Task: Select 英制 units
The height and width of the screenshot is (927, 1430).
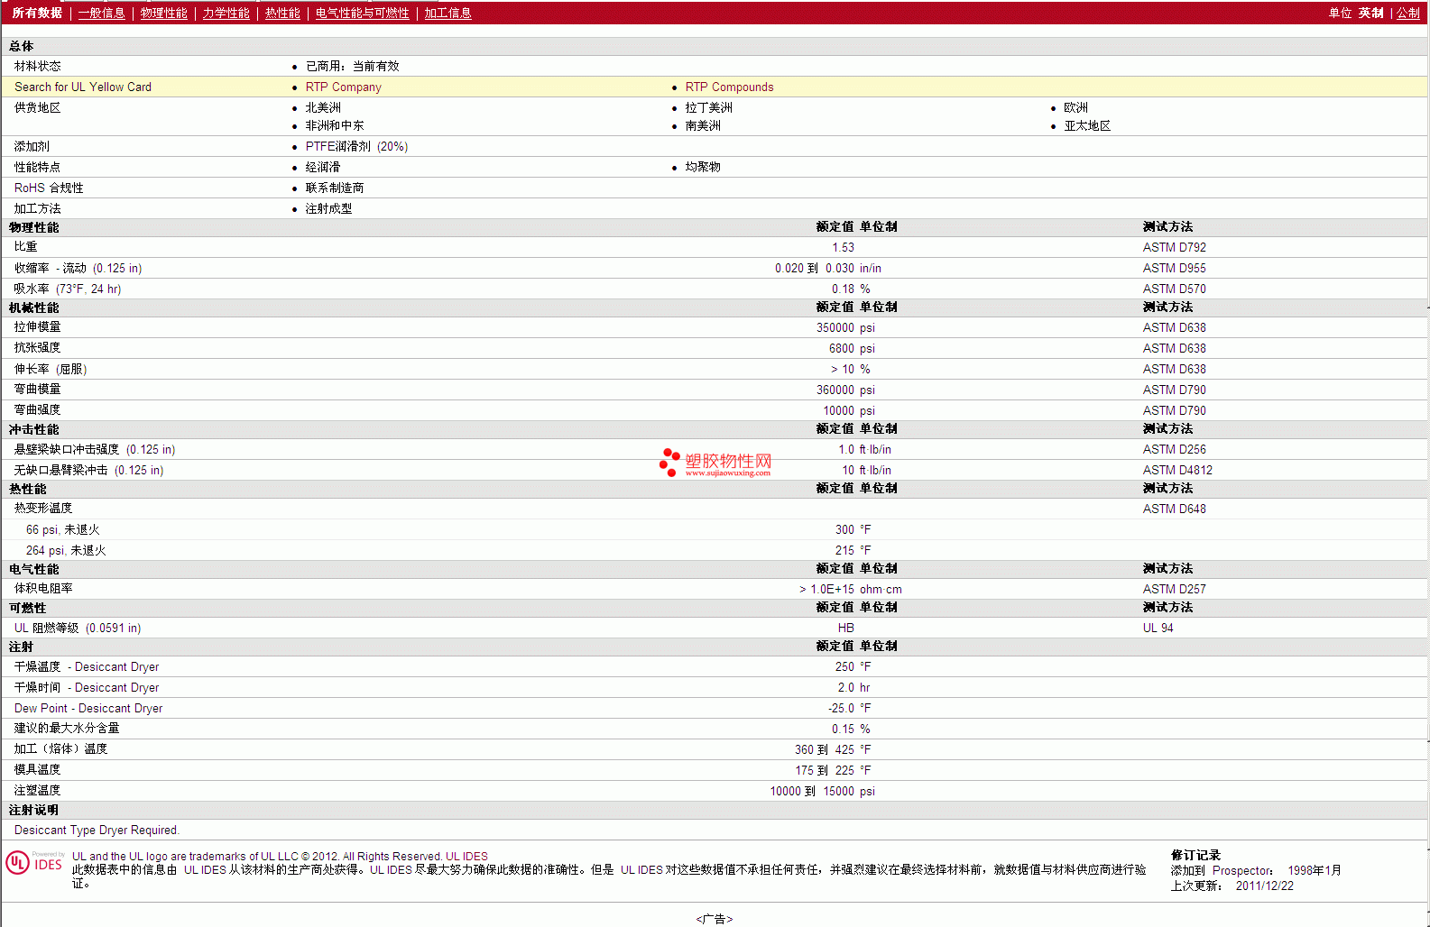Action: [1370, 13]
